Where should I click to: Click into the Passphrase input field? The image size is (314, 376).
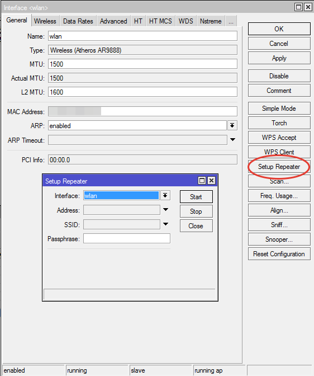coord(127,238)
